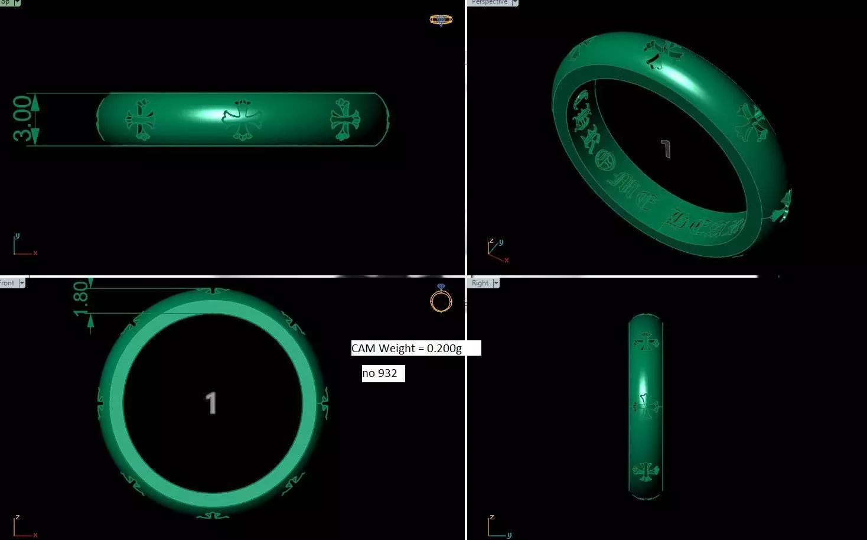The height and width of the screenshot is (540, 867).
Task: Open the Top viewport dropdown arrow
Action: point(17,2)
